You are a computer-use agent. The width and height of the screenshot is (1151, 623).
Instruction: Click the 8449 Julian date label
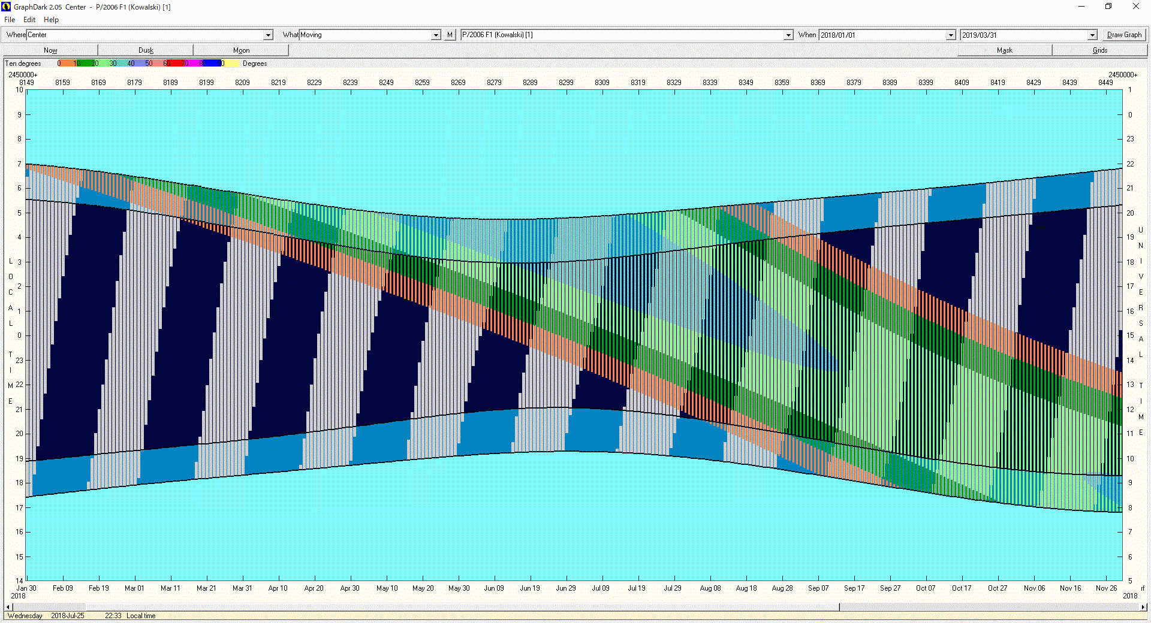[x=1105, y=83]
